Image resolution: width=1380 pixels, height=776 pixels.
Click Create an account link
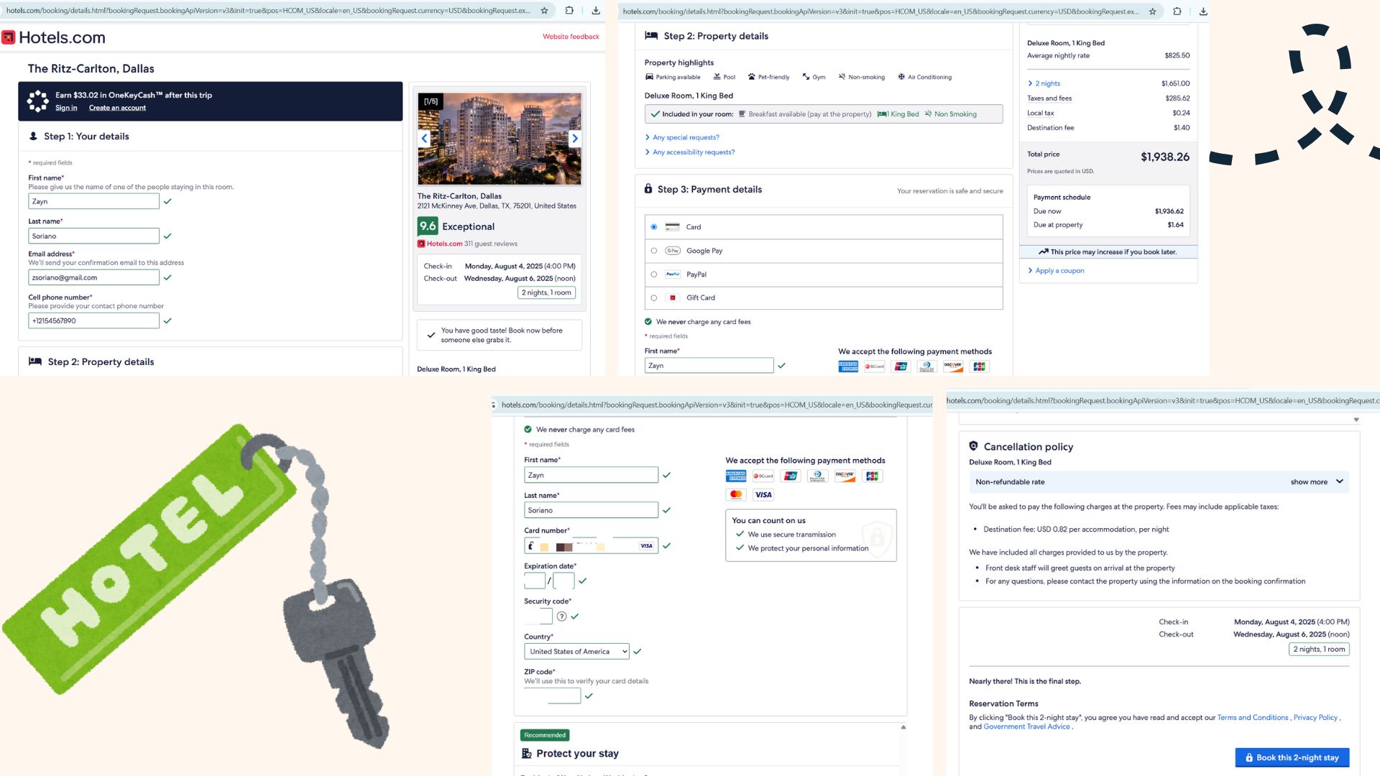click(117, 108)
